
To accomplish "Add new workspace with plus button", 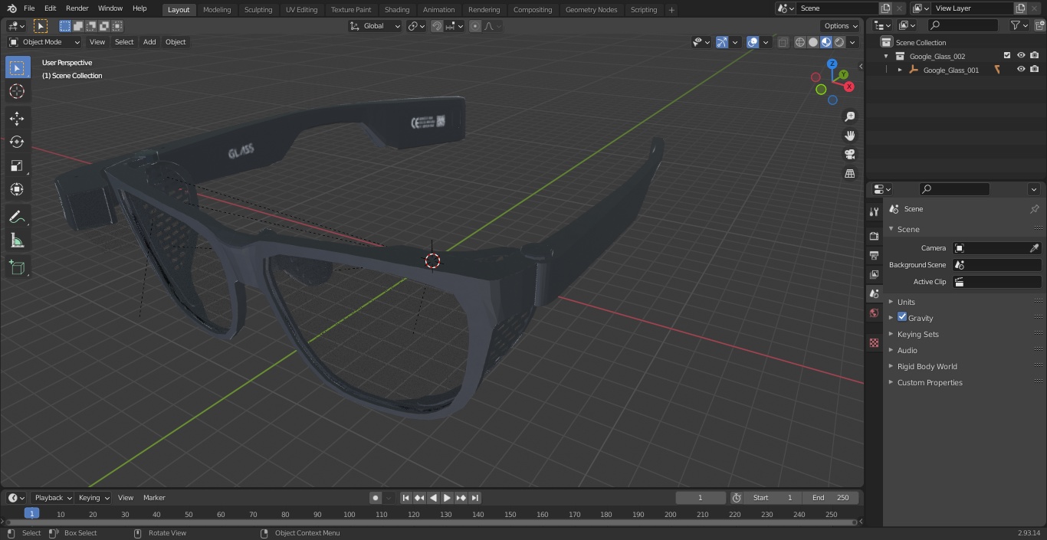I will pos(671,10).
